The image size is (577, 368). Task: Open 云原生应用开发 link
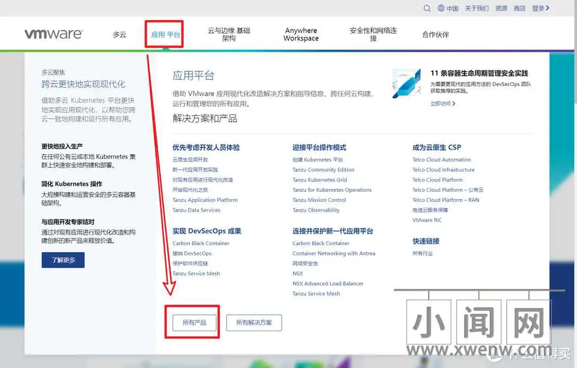click(x=190, y=160)
